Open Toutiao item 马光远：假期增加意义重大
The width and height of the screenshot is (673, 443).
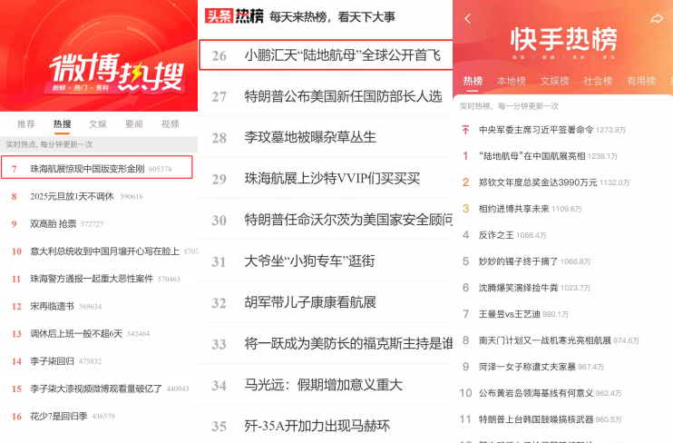tap(326, 385)
